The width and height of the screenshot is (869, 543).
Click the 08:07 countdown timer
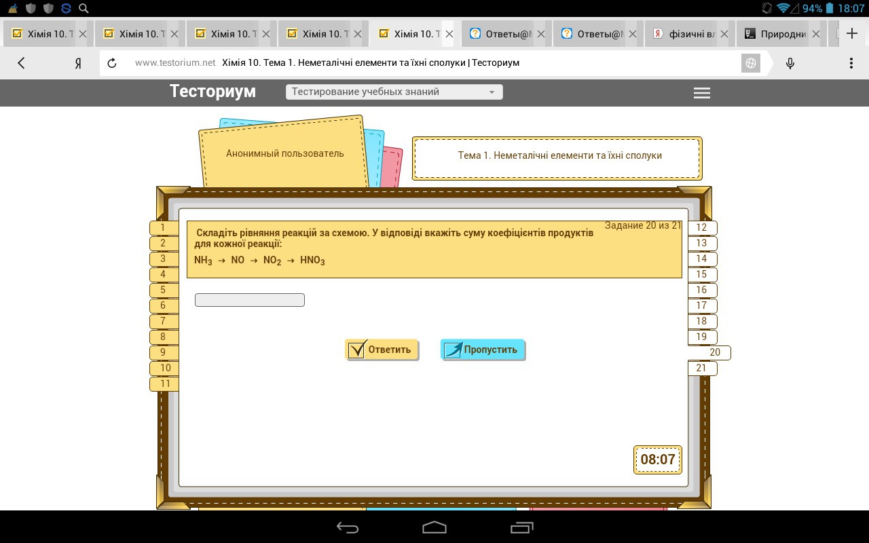pos(658,460)
